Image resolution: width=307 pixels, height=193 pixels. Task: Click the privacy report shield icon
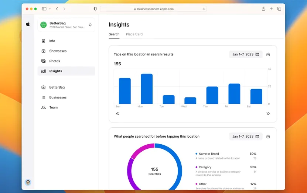tap(95, 9)
